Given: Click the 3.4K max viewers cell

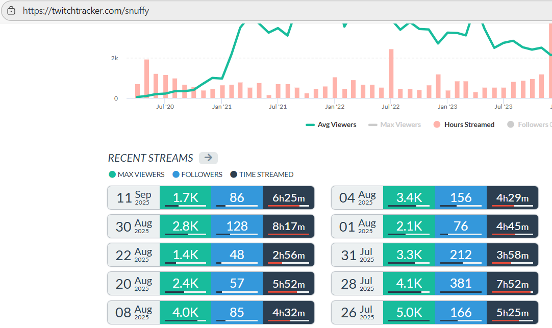Looking at the screenshot, I should coord(409,198).
